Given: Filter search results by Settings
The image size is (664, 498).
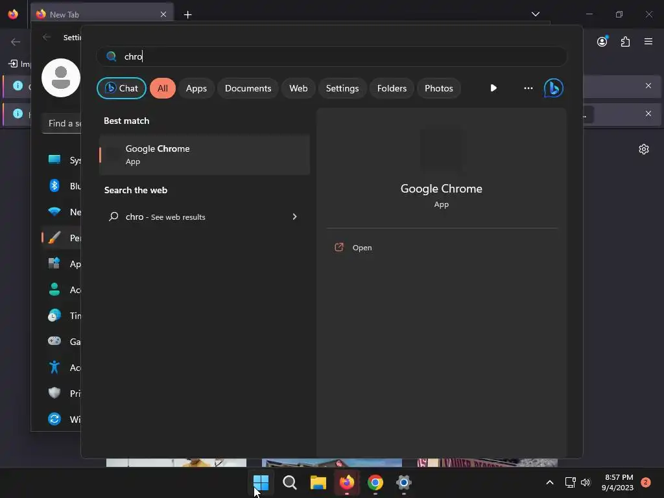Looking at the screenshot, I should tap(342, 88).
